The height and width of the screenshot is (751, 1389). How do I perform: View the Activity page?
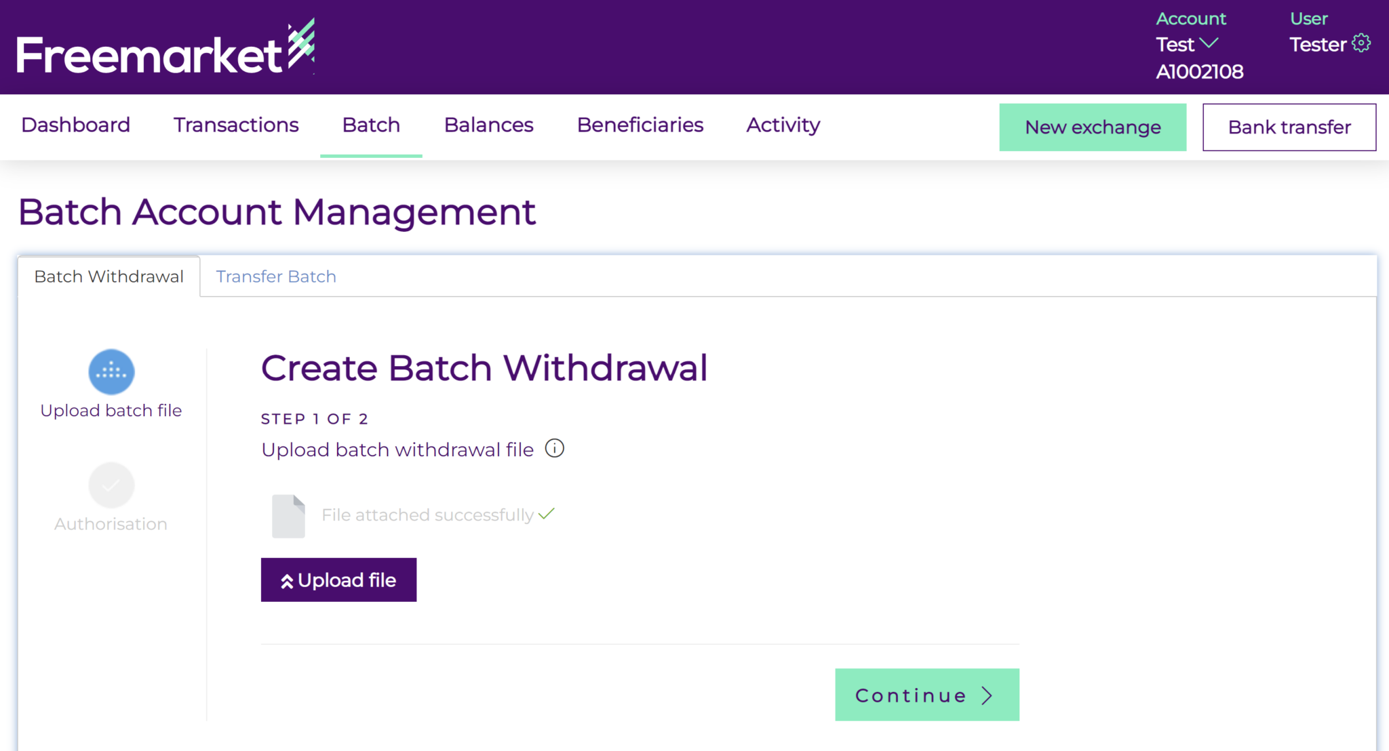point(783,125)
